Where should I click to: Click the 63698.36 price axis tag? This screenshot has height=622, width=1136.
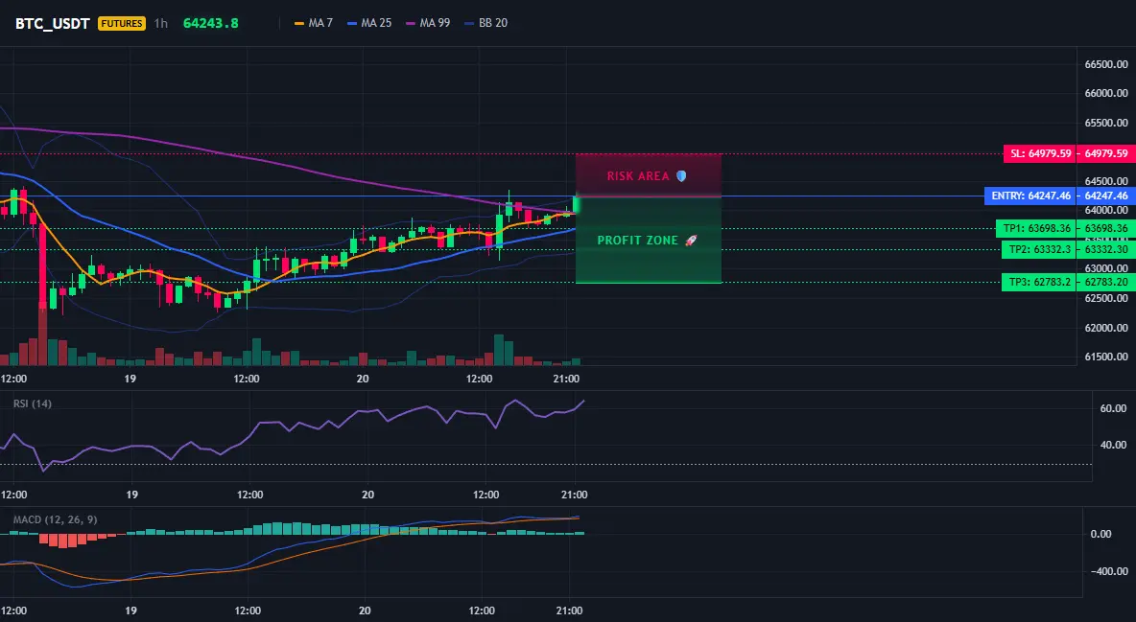(1106, 228)
